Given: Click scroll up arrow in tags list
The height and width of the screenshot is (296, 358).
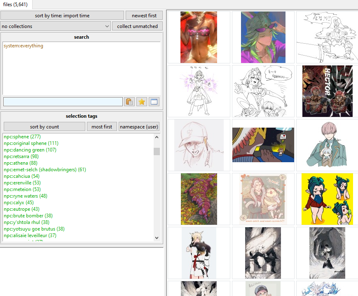Looking at the screenshot, I should coord(157,137).
